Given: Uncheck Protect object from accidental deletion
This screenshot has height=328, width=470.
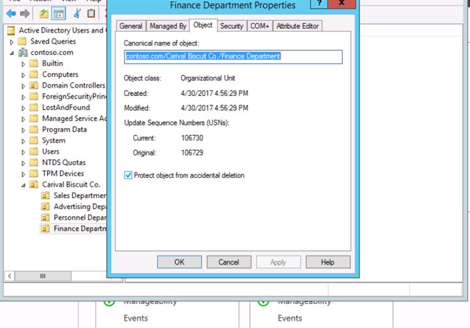Looking at the screenshot, I should point(129,175).
